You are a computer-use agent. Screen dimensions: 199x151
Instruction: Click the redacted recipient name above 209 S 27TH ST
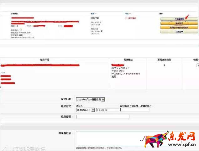[x=120, y=65]
